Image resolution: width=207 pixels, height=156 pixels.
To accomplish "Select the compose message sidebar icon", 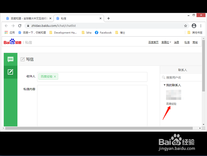I will [x=11, y=72].
